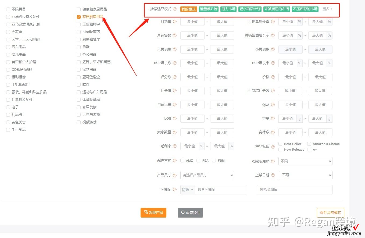Enable the Amazon's Choice checkbox
This screenshot has width=365, height=238.
tap(309, 144)
